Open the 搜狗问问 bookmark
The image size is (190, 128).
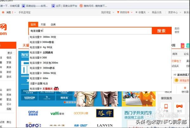(93, 6)
